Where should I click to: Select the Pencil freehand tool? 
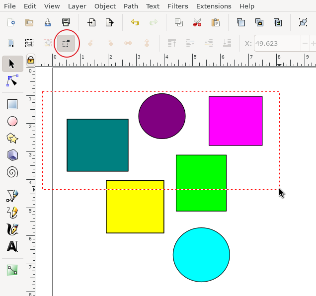point(12,213)
